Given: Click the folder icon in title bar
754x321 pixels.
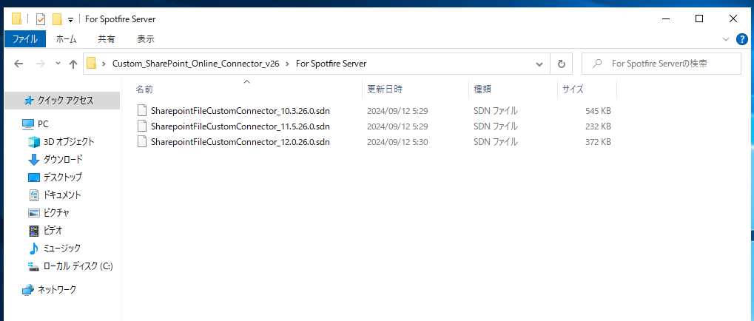Looking at the screenshot, I should point(17,19).
